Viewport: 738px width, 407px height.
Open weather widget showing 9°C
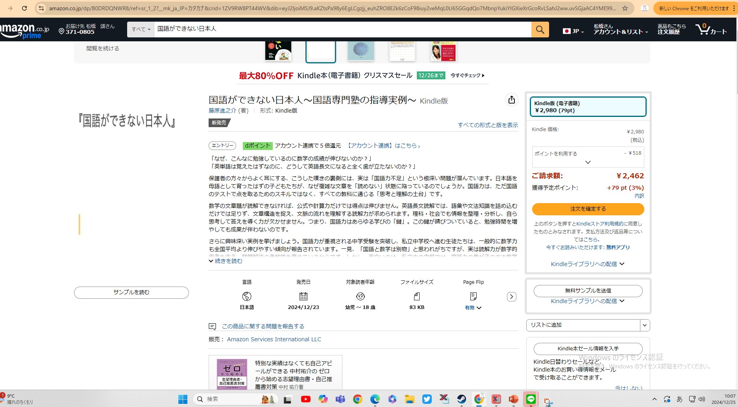point(18,399)
